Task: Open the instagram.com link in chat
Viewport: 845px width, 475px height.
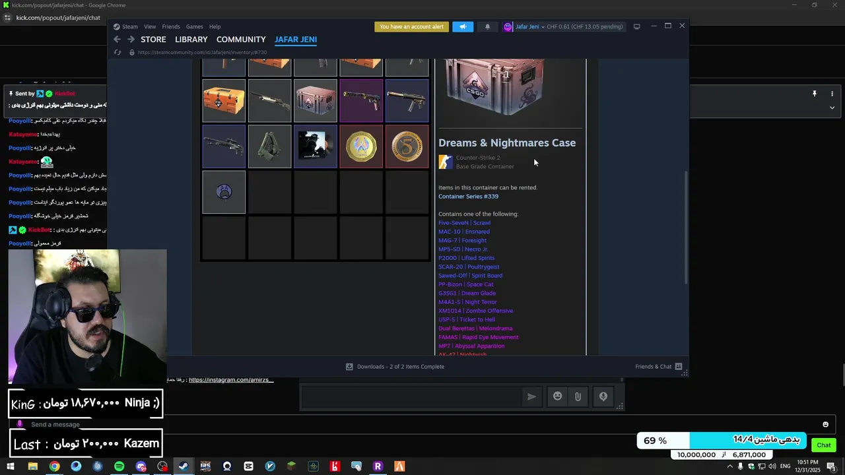Action: click(x=231, y=380)
